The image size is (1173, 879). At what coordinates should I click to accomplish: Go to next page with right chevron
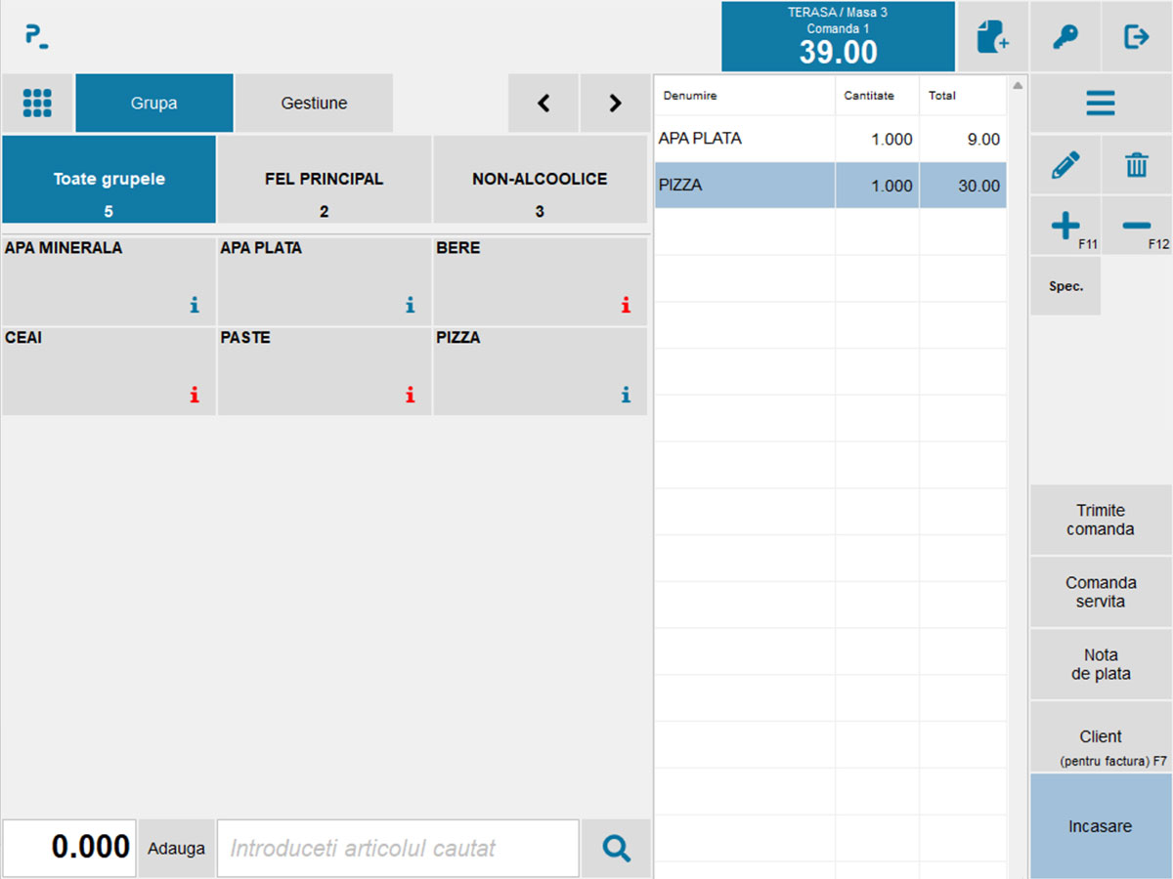(615, 103)
